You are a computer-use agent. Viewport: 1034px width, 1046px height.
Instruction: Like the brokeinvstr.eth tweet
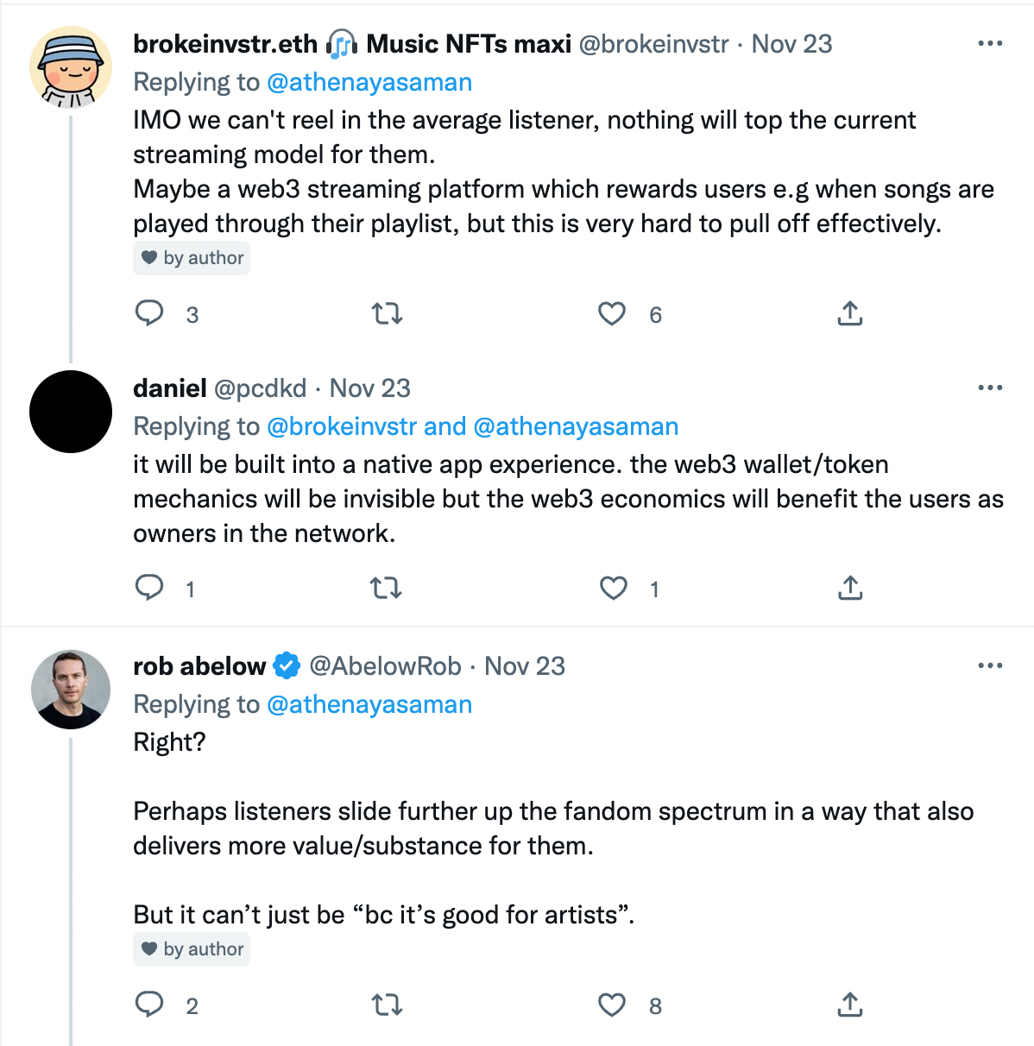(612, 313)
